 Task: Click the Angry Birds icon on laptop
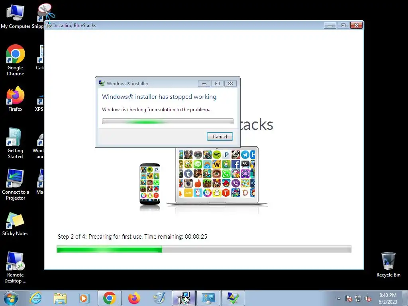226,183
